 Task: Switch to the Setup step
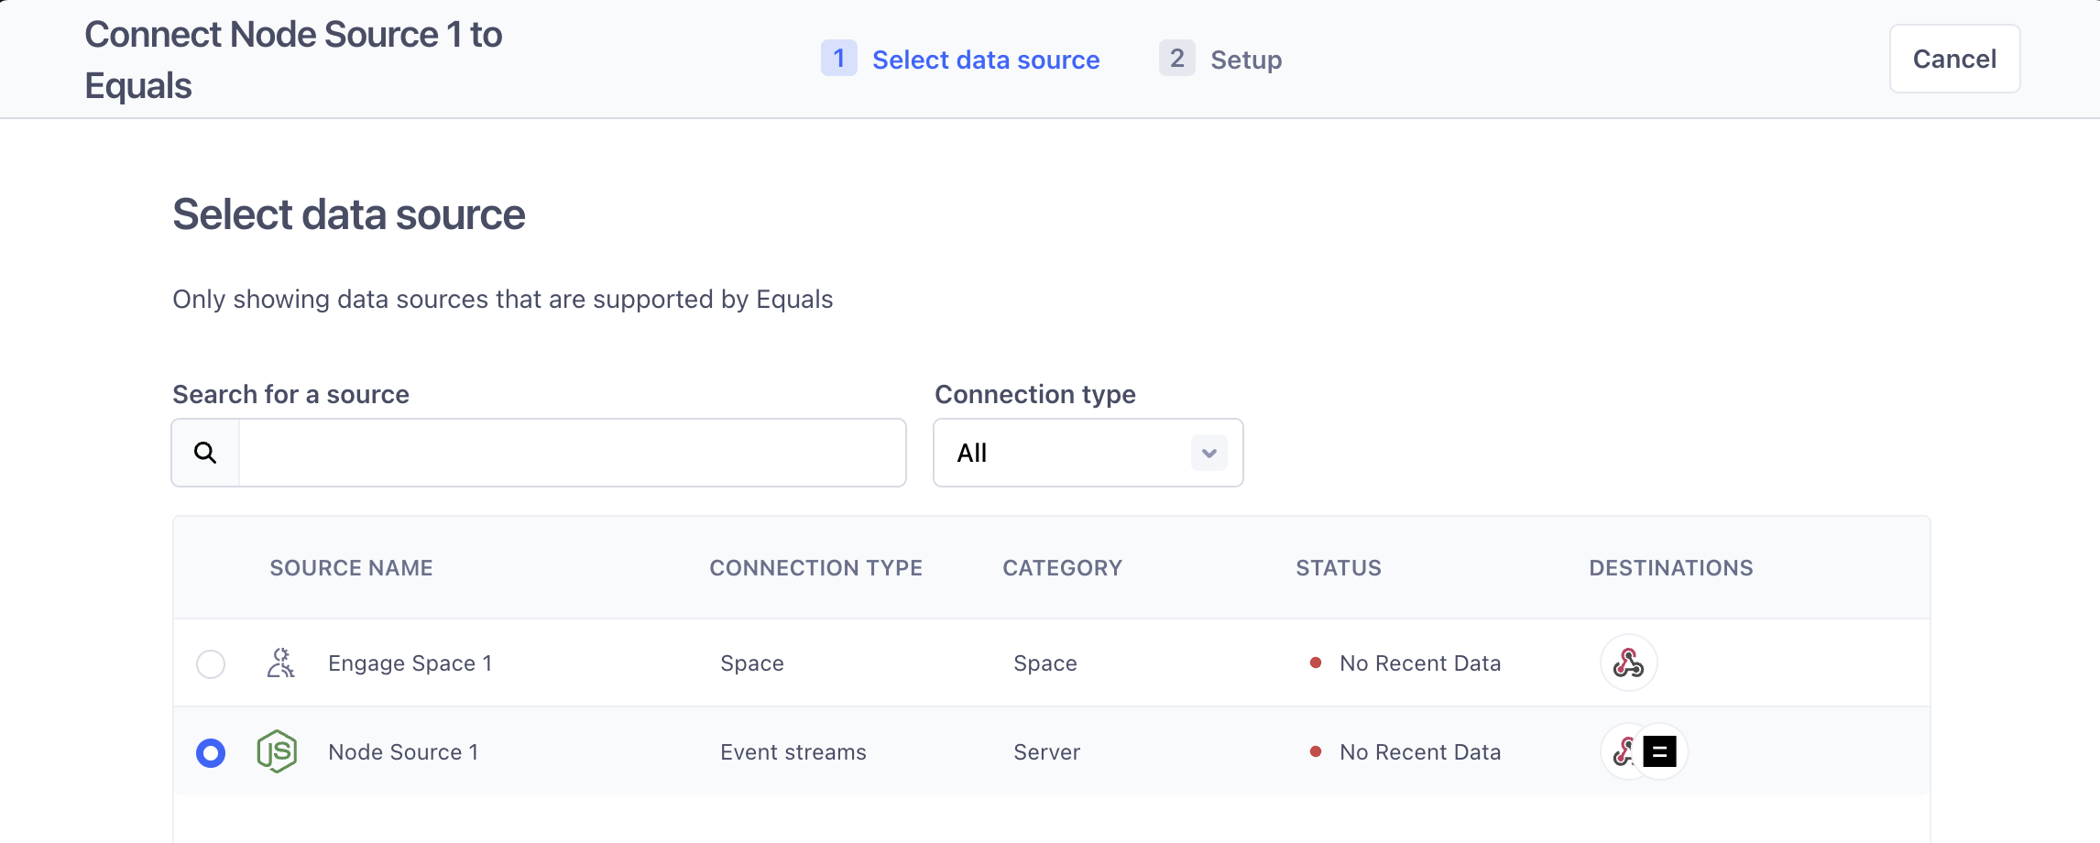tap(1245, 60)
